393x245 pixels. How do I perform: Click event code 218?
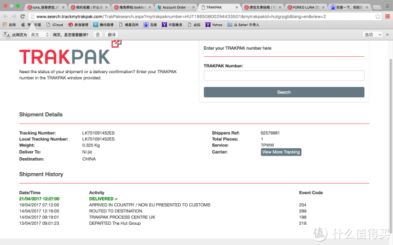tap(303, 223)
